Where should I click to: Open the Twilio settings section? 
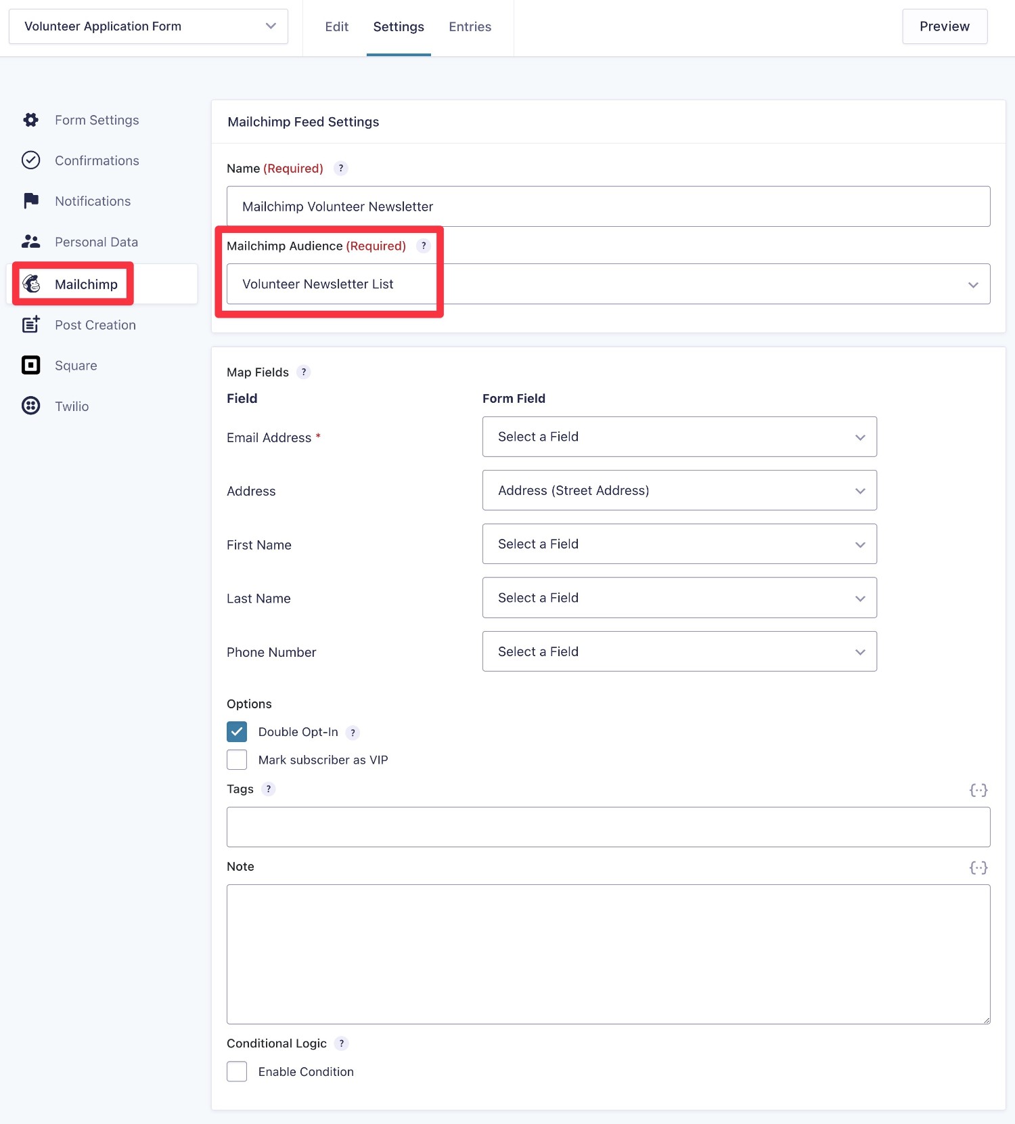tap(72, 406)
